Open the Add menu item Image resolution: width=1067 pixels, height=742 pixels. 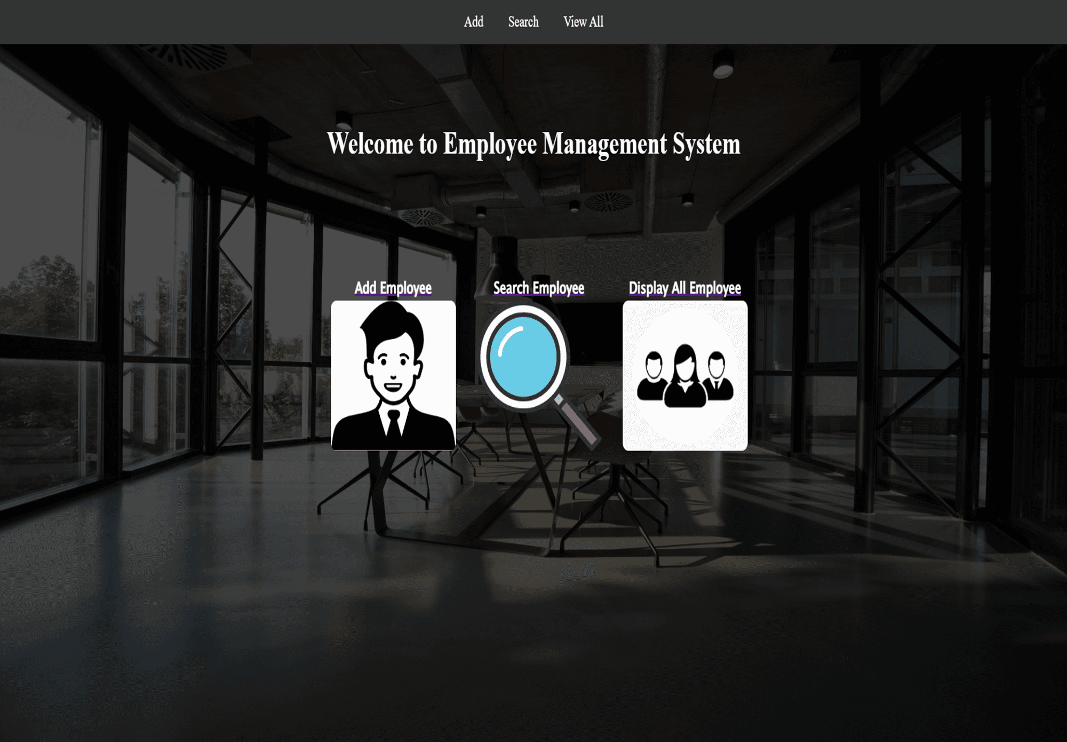click(473, 22)
